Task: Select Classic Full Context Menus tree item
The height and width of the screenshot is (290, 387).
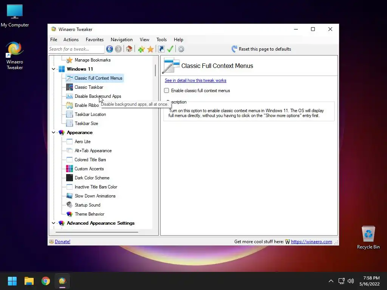Action: (94, 78)
